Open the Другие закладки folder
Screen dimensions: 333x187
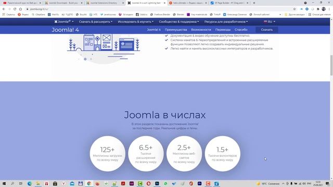coord(294,15)
